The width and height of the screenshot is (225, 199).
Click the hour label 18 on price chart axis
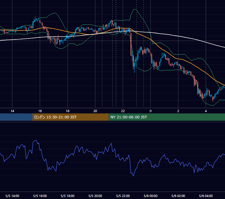pyautogui.click(x=67, y=111)
